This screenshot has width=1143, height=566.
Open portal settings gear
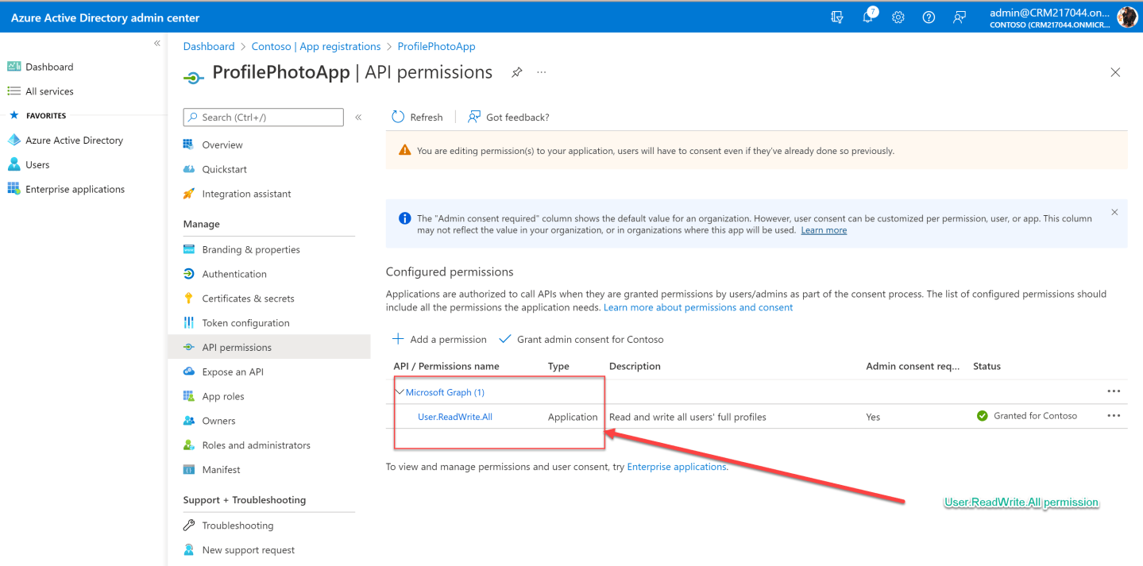coord(898,17)
